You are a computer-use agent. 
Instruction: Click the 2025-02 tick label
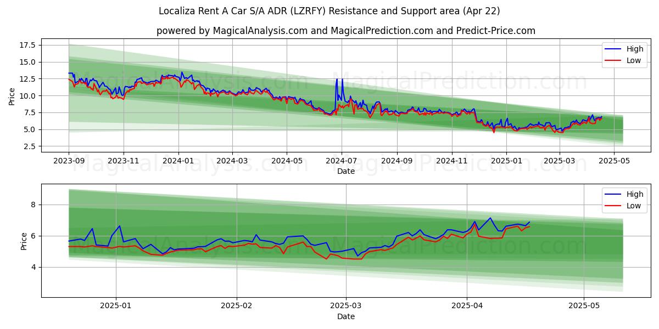point(237,307)
